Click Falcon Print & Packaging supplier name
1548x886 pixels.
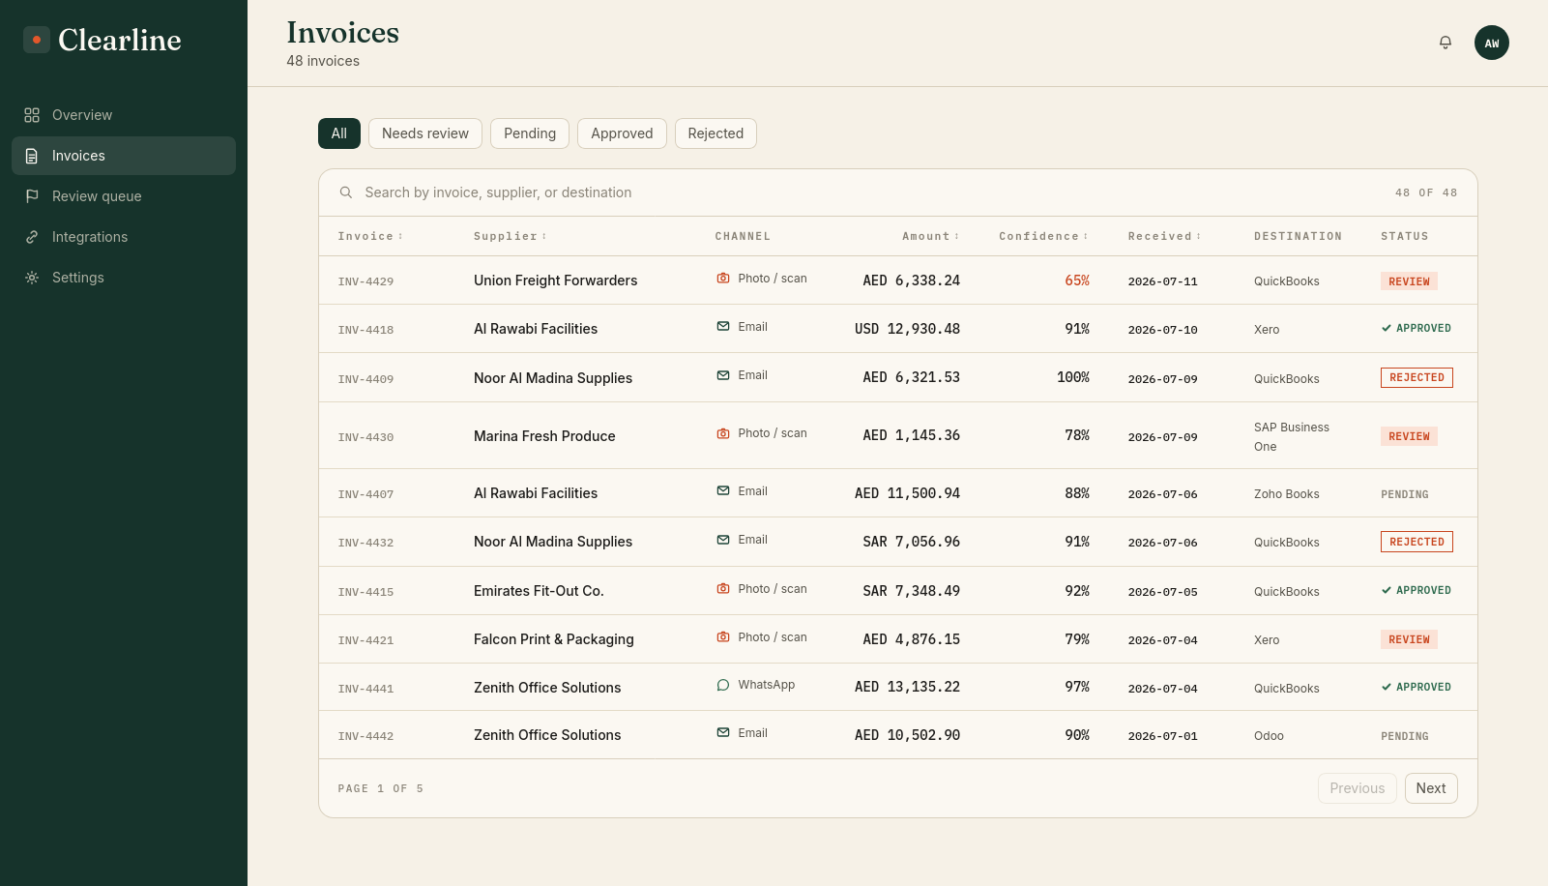[554, 639]
